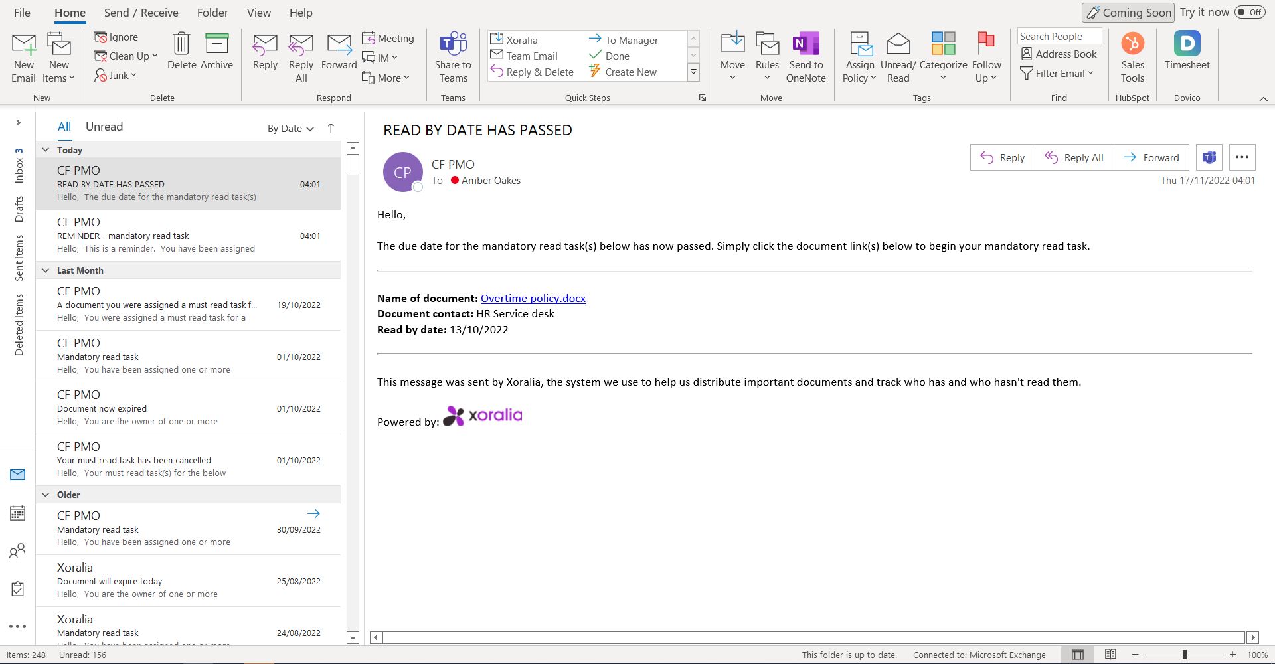Click the Ignore conversation icon

pos(116,37)
